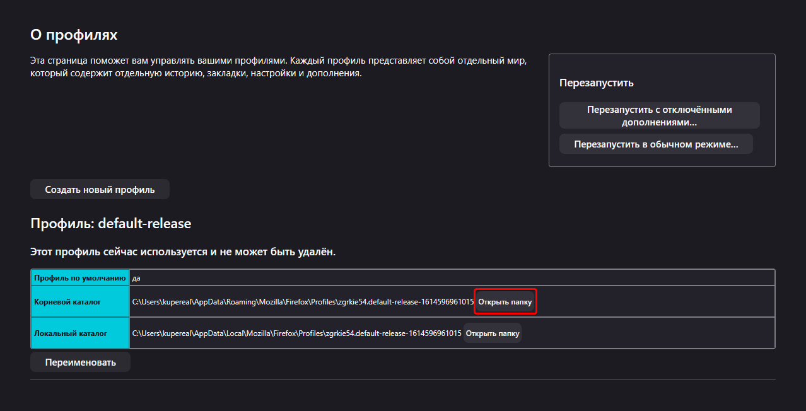Image resolution: width=806 pixels, height=411 pixels.
Task: Restart with add-ons disabled button
Action: click(659, 115)
